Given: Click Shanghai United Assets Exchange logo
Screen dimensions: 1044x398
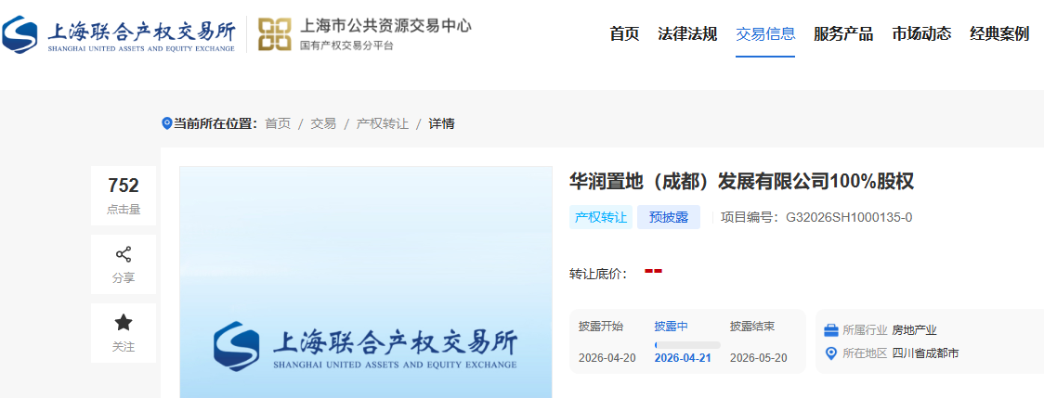Looking at the screenshot, I should click(119, 34).
